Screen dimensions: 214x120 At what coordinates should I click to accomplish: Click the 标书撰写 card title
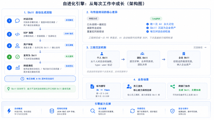click(101, 86)
